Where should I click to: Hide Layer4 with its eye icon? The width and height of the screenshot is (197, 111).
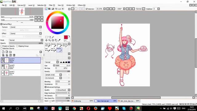(3, 59)
